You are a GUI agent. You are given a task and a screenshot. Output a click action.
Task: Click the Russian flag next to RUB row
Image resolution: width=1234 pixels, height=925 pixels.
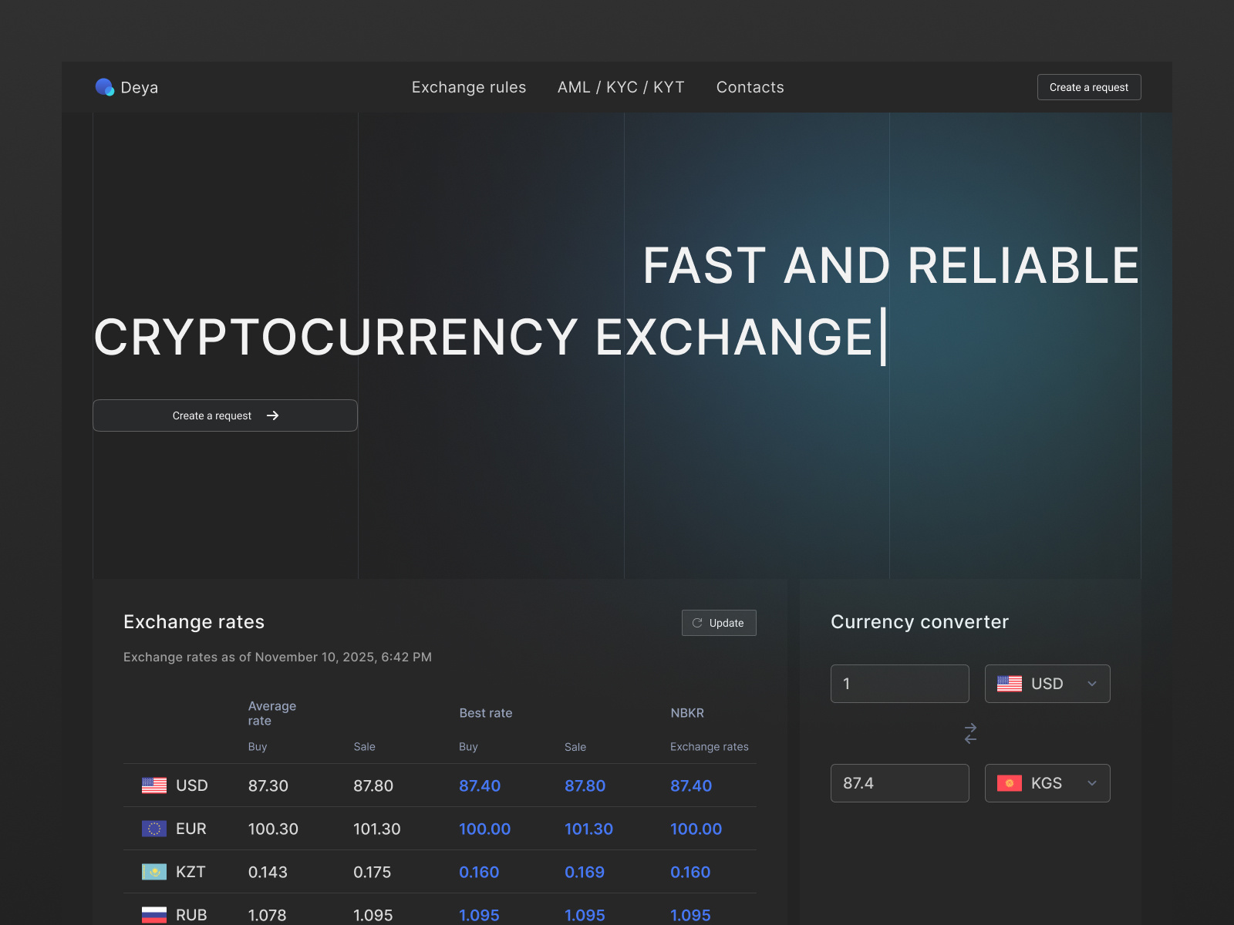[x=153, y=915]
